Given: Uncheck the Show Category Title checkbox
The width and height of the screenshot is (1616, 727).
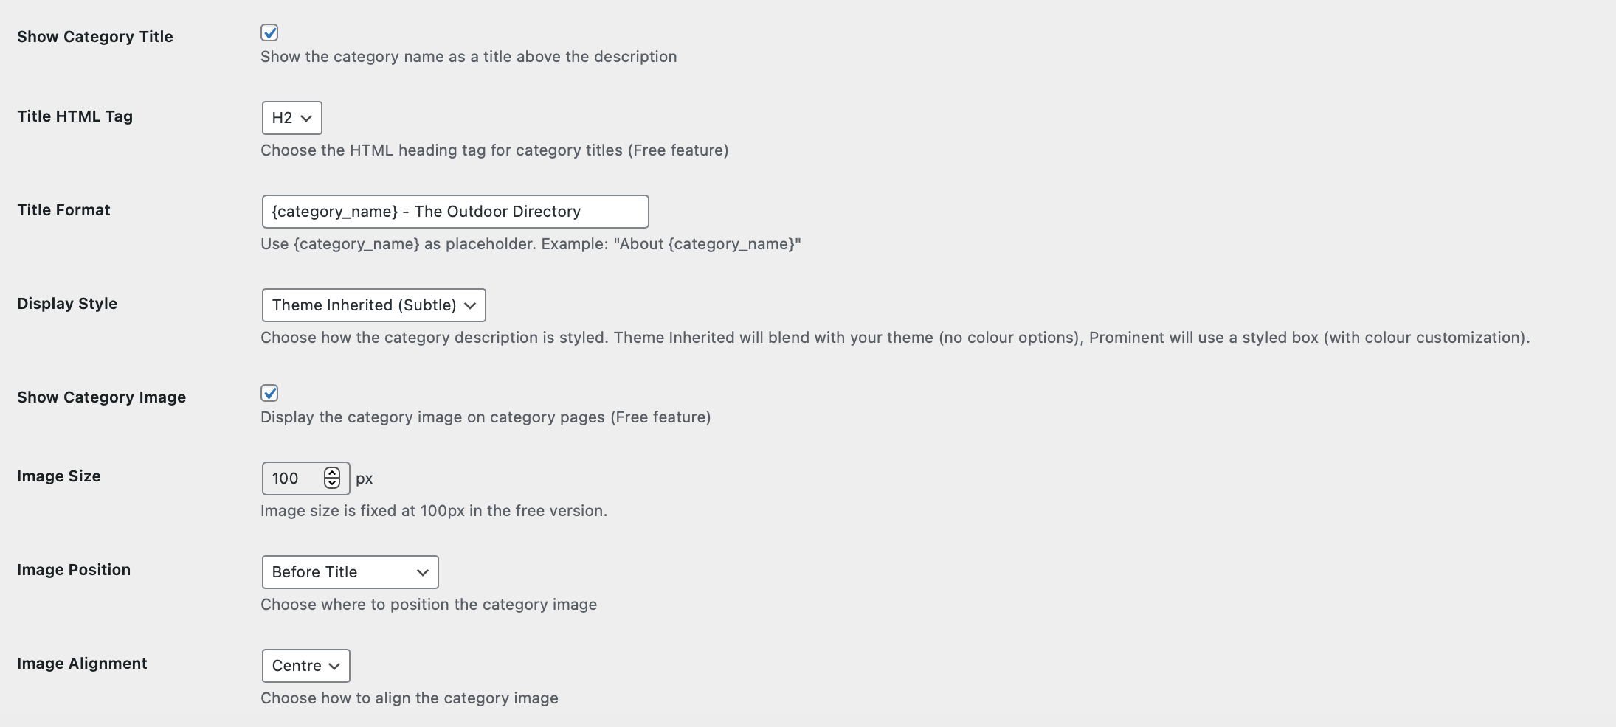Looking at the screenshot, I should click(x=270, y=32).
